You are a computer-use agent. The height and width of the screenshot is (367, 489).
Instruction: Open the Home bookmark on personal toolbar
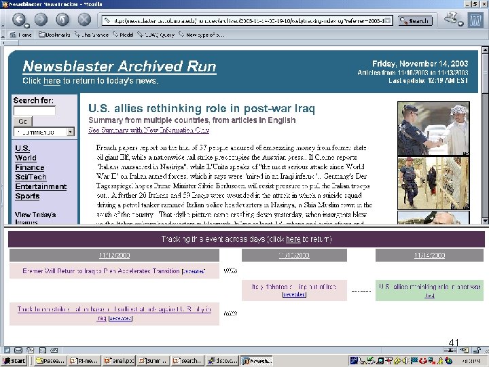tap(20, 35)
